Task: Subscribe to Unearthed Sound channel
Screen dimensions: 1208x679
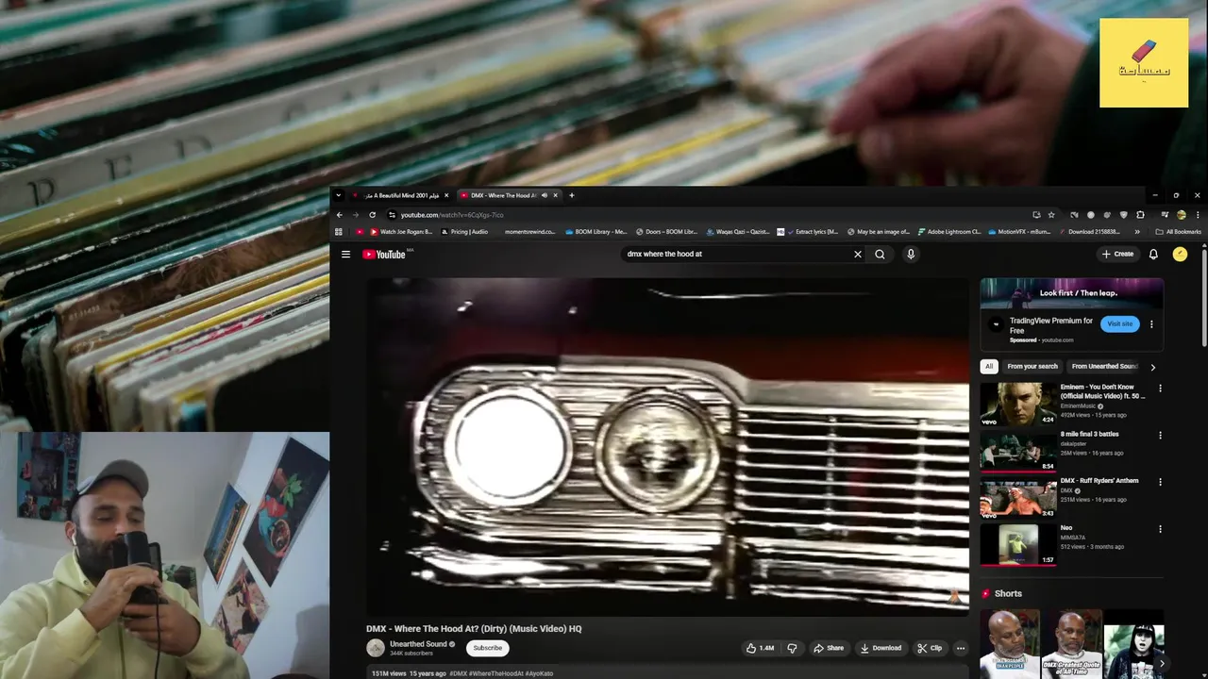Action: point(488,648)
